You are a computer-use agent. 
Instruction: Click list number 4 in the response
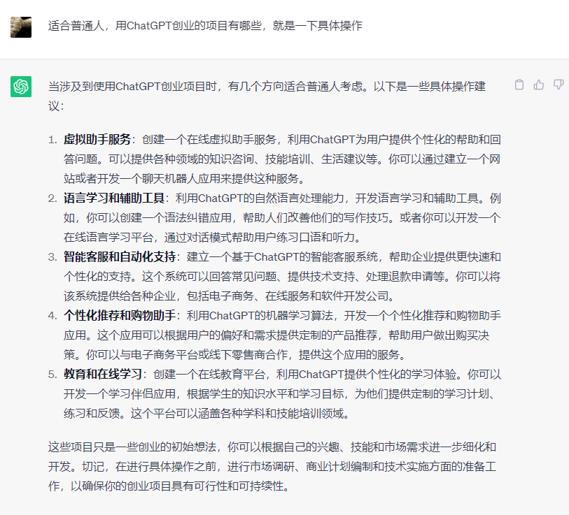point(52,315)
